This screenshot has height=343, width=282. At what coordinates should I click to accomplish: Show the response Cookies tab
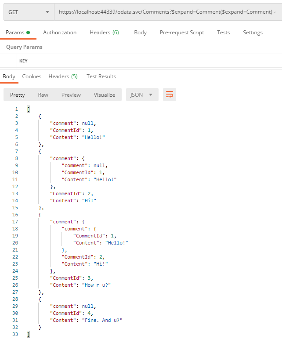(x=32, y=77)
